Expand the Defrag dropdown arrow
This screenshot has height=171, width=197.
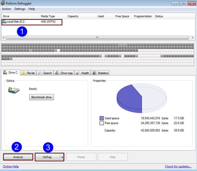click(62, 157)
